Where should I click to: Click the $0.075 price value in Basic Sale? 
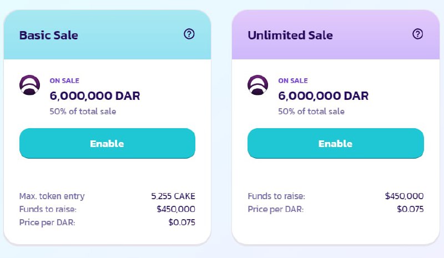coord(181,222)
